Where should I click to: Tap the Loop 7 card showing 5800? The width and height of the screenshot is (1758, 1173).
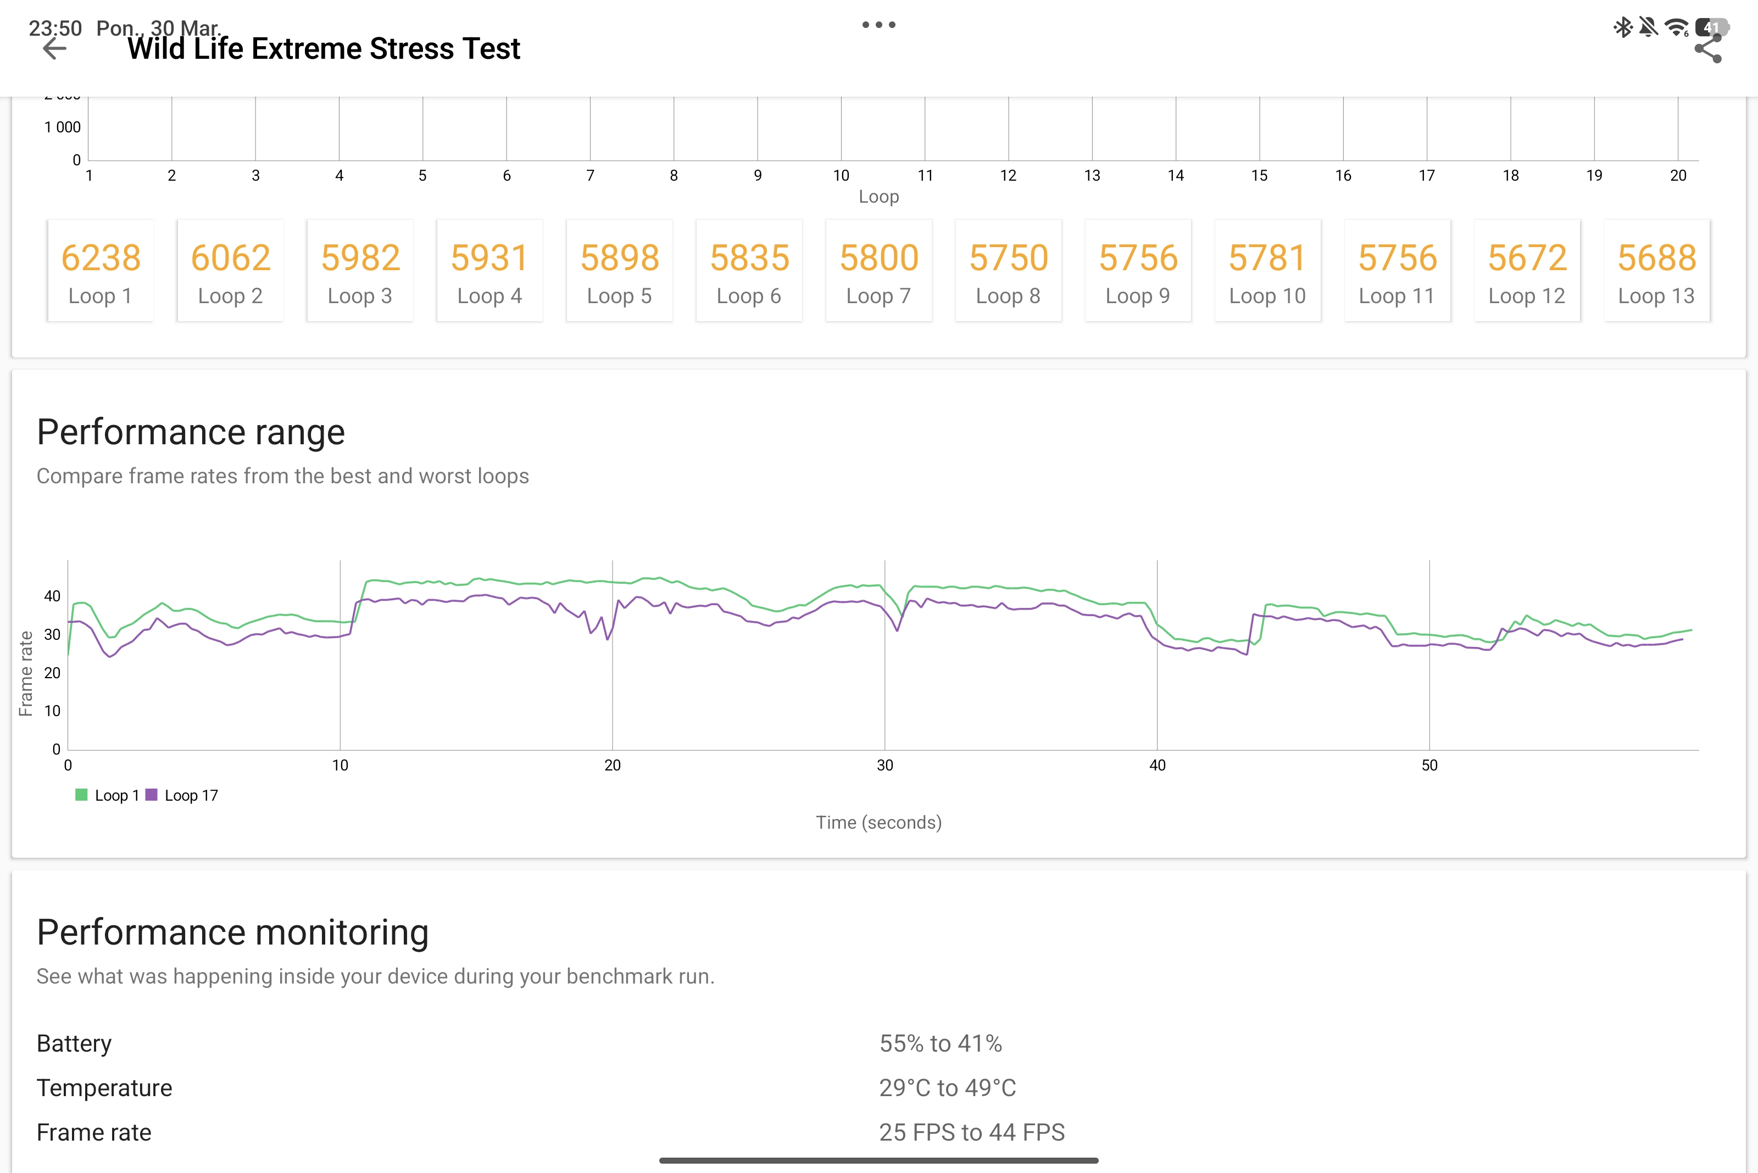click(x=878, y=271)
